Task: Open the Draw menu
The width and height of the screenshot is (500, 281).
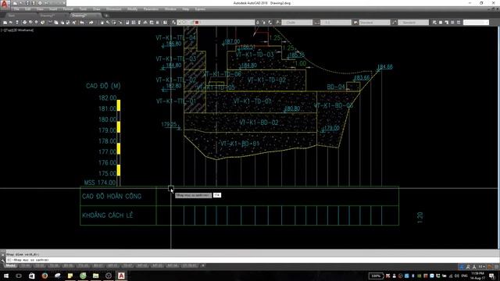Action: [x=96, y=9]
